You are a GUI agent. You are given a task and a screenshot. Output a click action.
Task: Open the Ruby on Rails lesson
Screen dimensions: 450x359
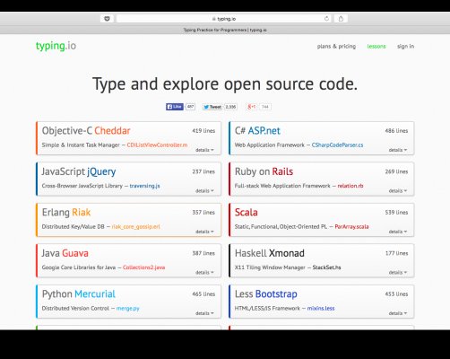tap(322, 179)
